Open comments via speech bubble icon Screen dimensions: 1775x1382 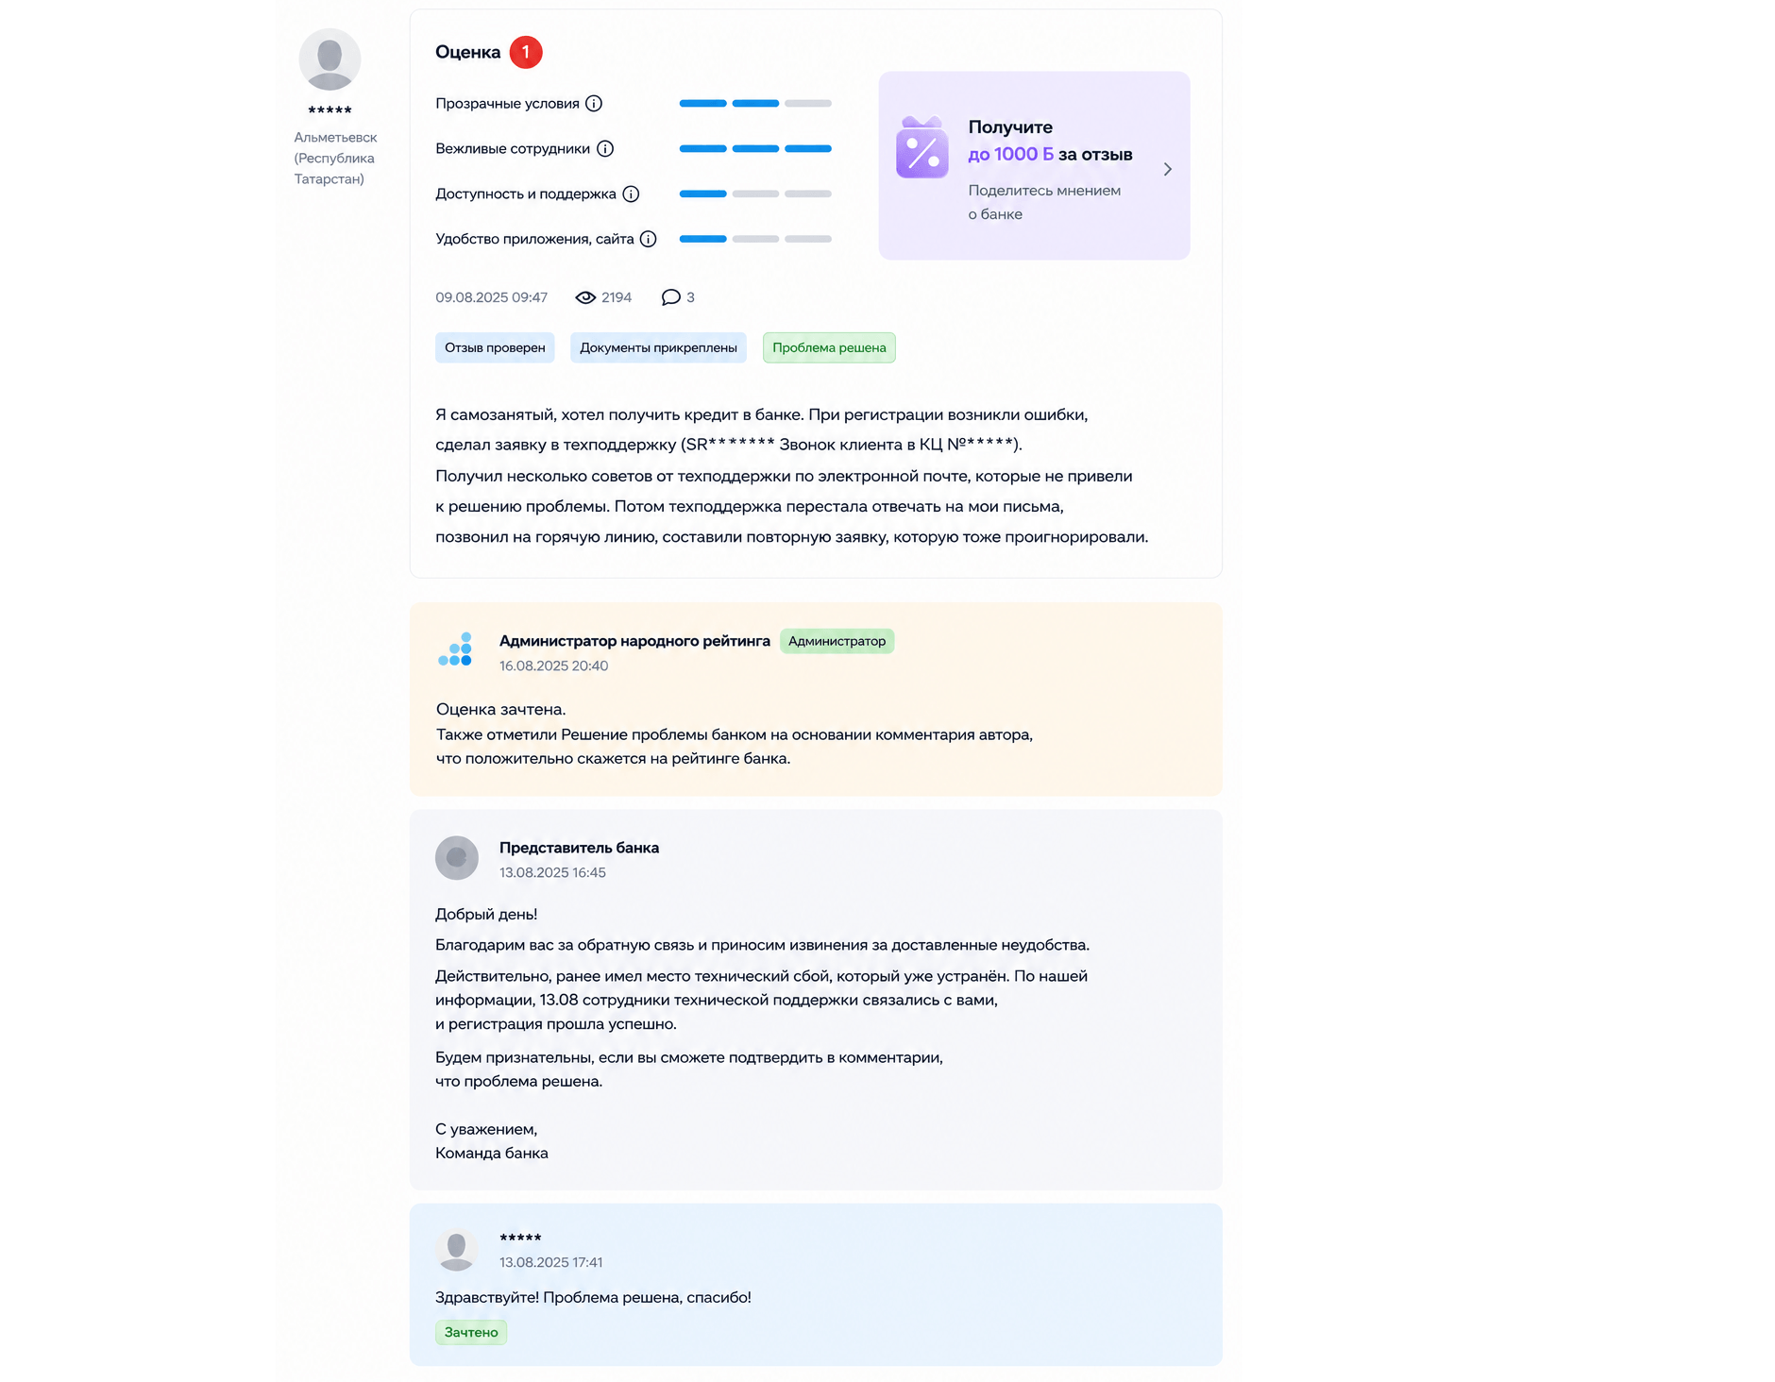[670, 297]
